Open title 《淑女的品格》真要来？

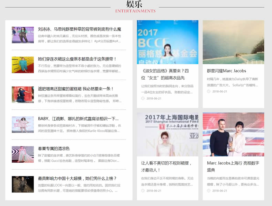coord(165,74)
